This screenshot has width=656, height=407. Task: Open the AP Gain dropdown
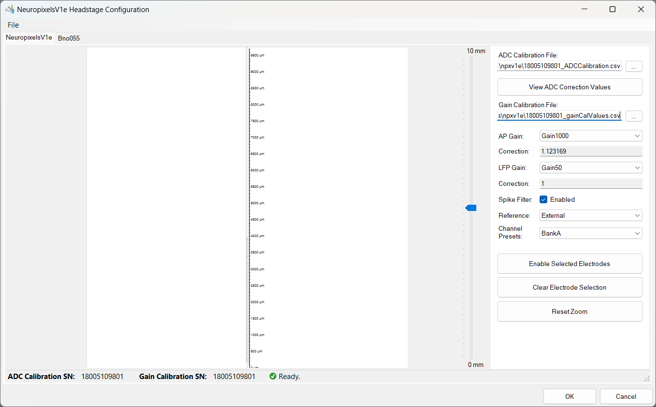591,136
